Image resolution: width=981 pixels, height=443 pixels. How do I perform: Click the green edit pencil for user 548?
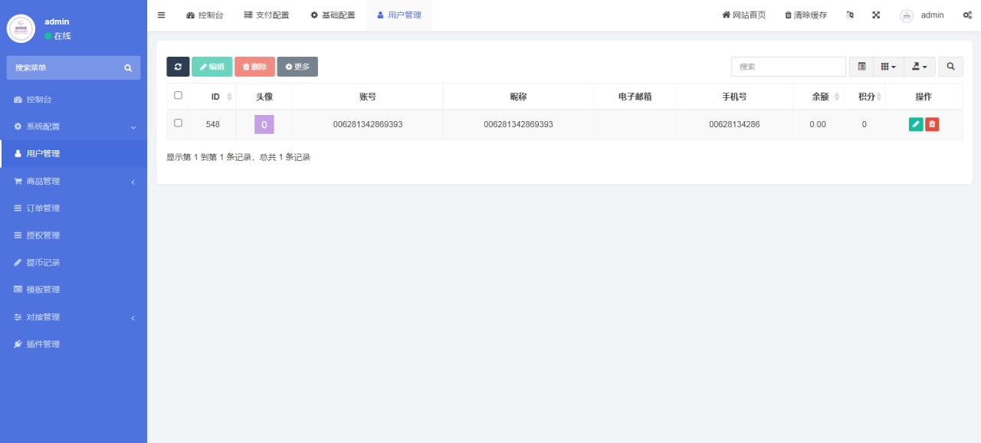(915, 123)
